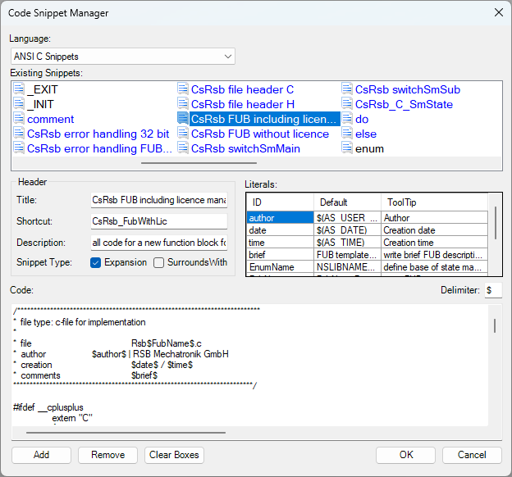Enable the SurroundsWith checkbox
The height and width of the screenshot is (477, 512).
point(159,262)
